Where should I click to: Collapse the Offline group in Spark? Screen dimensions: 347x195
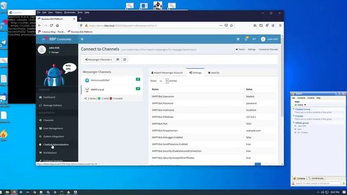click(294, 123)
